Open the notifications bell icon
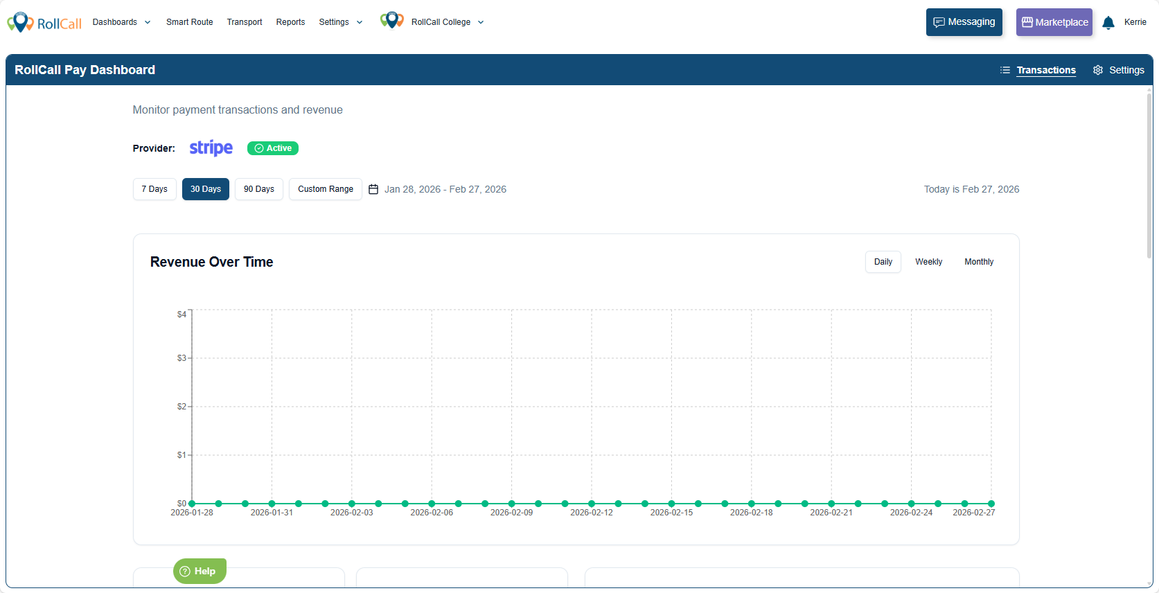 [x=1108, y=23]
